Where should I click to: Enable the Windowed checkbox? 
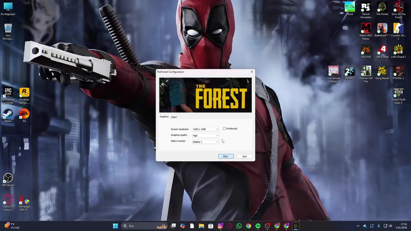pyautogui.click(x=224, y=129)
